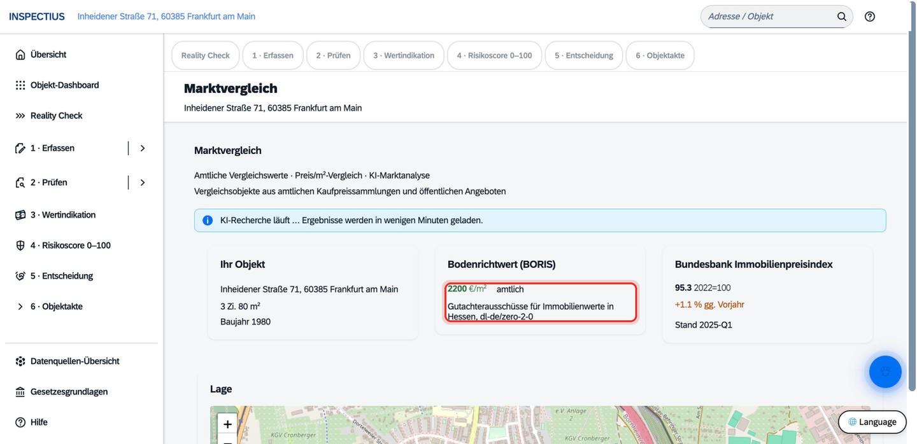The image size is (917, 444).
Task: Open the Language selector button
Action: (872, 422)
